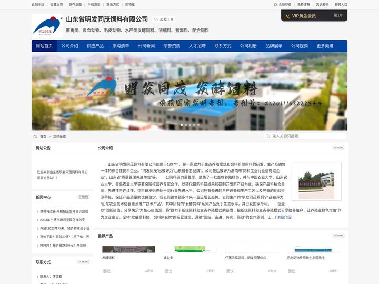Open the 荣誉资质 navigation tab
379x284 pixels.
[x=172, y=46]
